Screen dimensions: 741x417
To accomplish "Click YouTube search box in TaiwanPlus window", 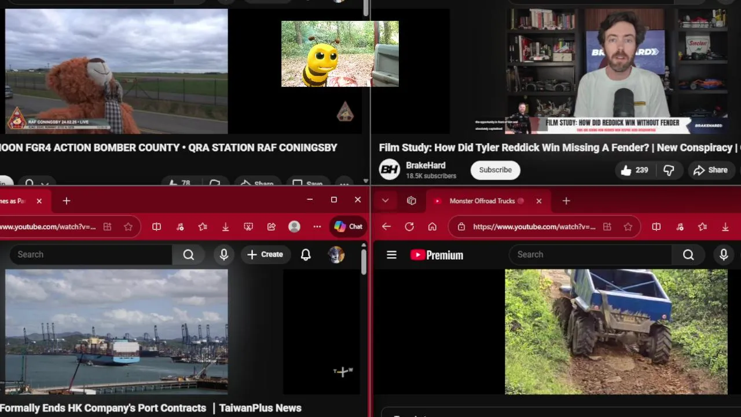I will coord(91,254).
